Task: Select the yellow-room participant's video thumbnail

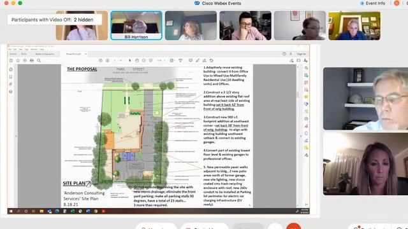Action: point(354,25)
